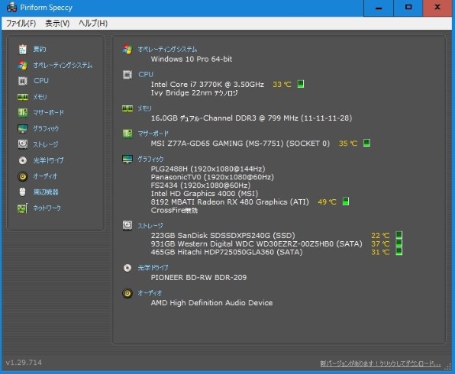The width and height of the screenshot is (455, 374).
Task: Open the ファイル(F) menu
Action: coord(21,23)
